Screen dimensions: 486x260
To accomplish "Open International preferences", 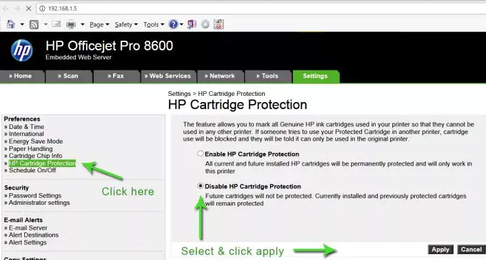I will [26, 134].
